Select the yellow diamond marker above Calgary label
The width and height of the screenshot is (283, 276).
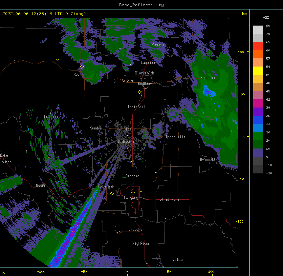[133, 193]
